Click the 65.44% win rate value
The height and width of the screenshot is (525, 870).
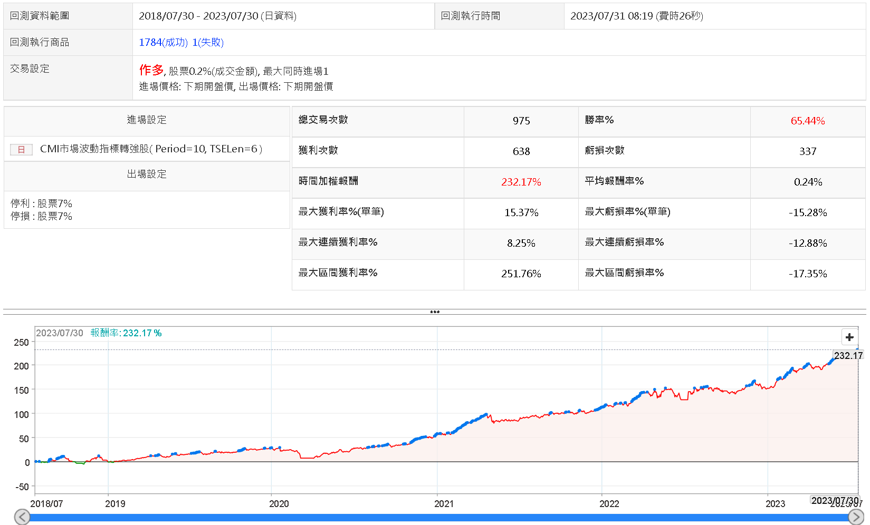[807, 121]
